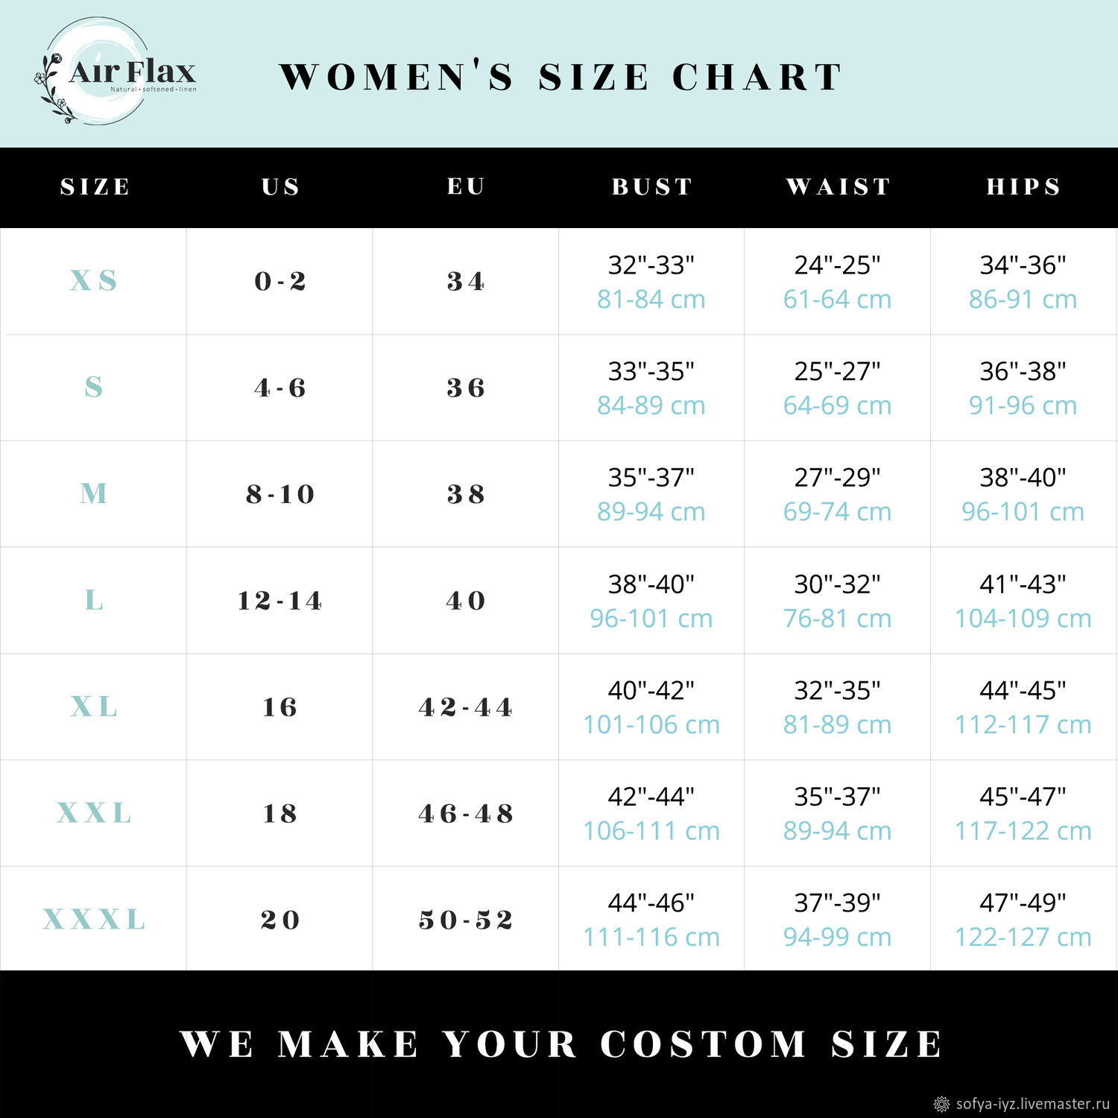The image size is (1118, 1118).
Task: Click the XXXL size row label
Action: [94, 919]
